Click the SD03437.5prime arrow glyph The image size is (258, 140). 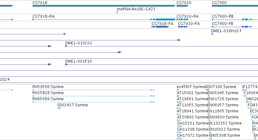tap(59, 108)
